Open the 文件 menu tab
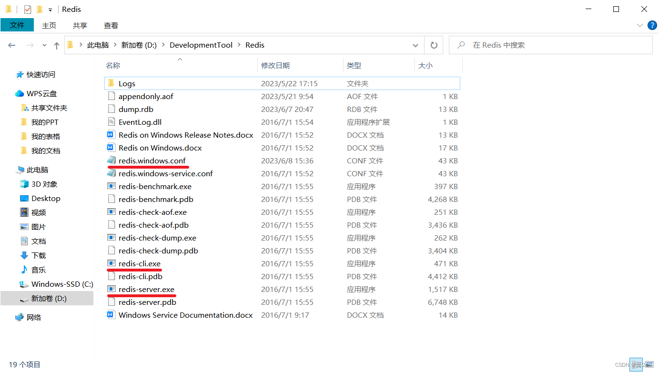This screenshot has width=659, height=372. pyautogui.click(x=17, y=25)
